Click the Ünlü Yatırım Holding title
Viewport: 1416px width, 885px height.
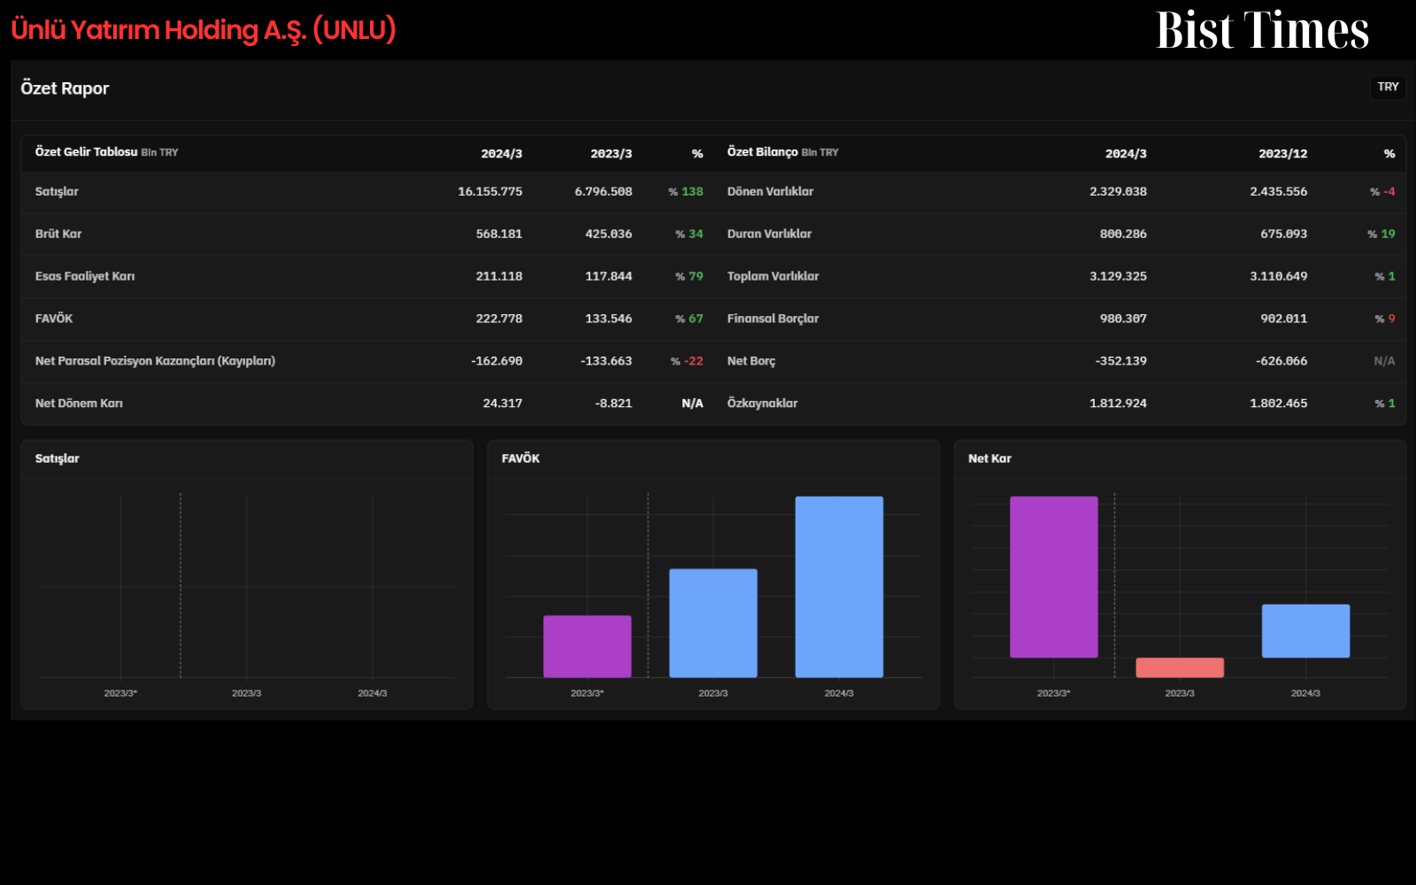[x=204, y=30]
